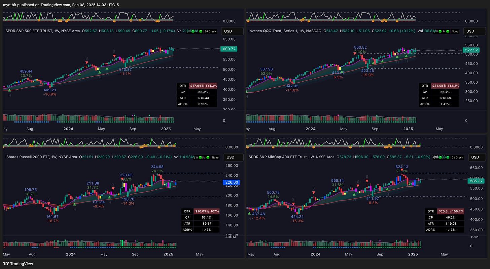Click the ATR value $19.03
Image resolution: width=490 pixels, height=269 pixels.
tap(451, 223)
